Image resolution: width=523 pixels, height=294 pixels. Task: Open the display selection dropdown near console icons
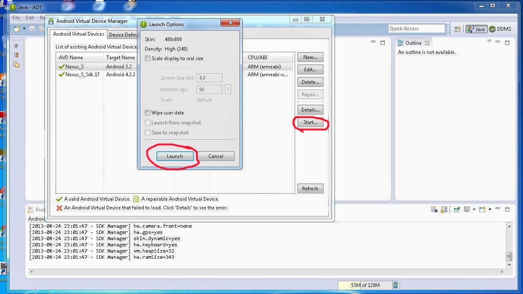pos(474,209)
